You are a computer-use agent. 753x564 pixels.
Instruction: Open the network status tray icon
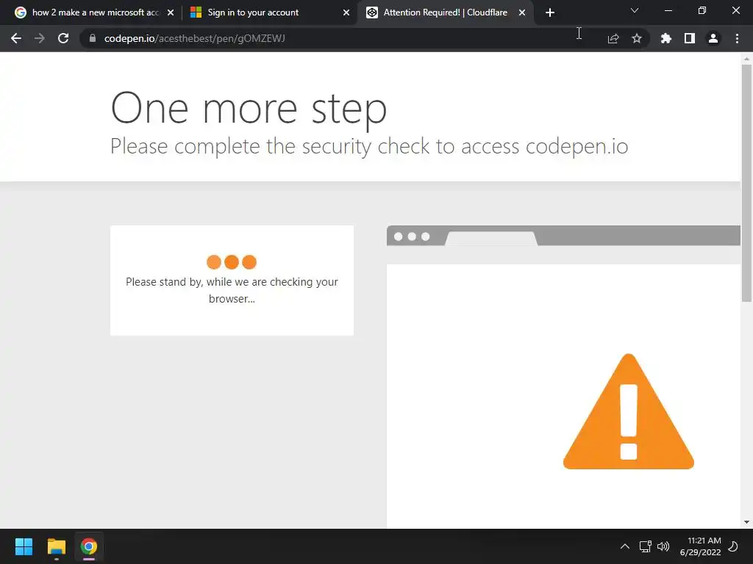click(x=646, y=546)
